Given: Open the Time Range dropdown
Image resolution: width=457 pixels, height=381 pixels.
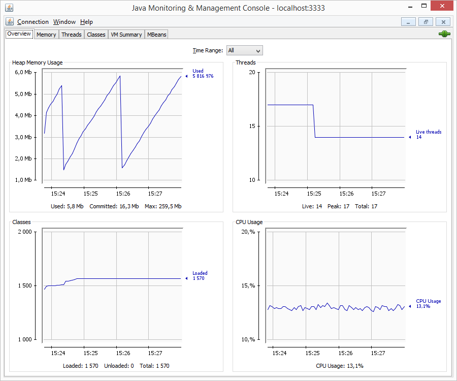Looking at the screenshot, I should pyautogui.click(x=244, y=50).
